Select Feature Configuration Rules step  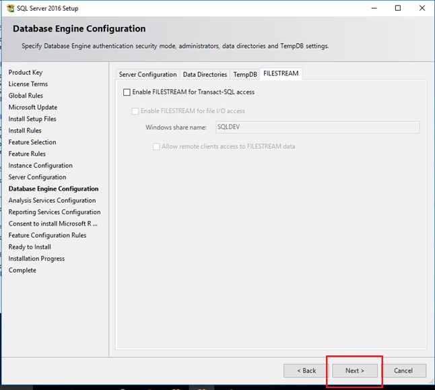click(x=47, y=235)
